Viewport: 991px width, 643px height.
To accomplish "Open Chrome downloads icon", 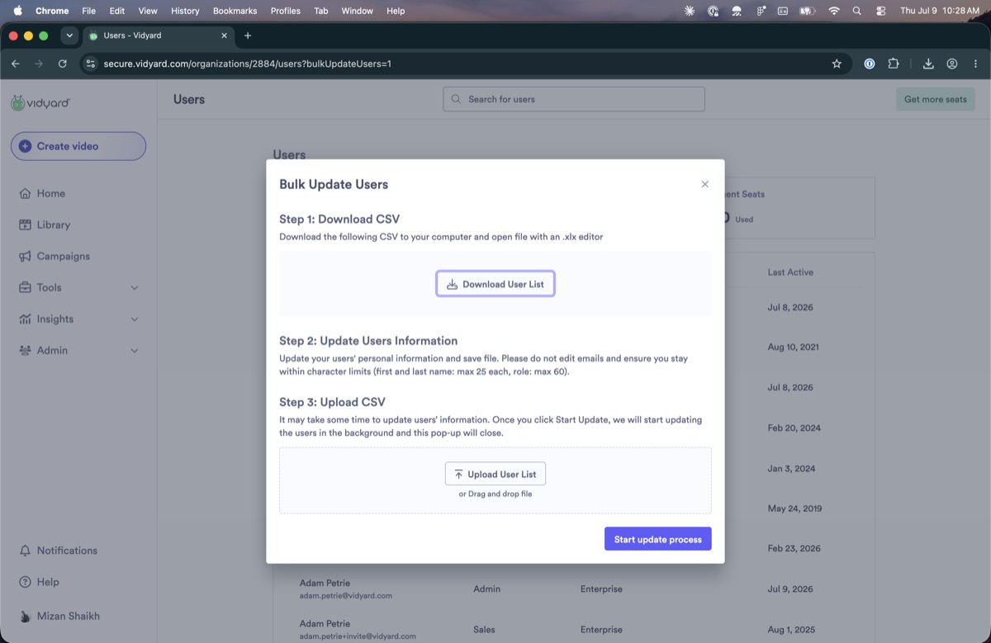I will (928, 64).
